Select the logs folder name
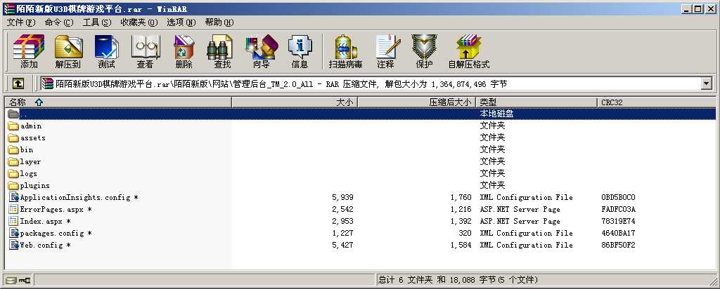Screen dimensions: 720x289 (28, 173)
